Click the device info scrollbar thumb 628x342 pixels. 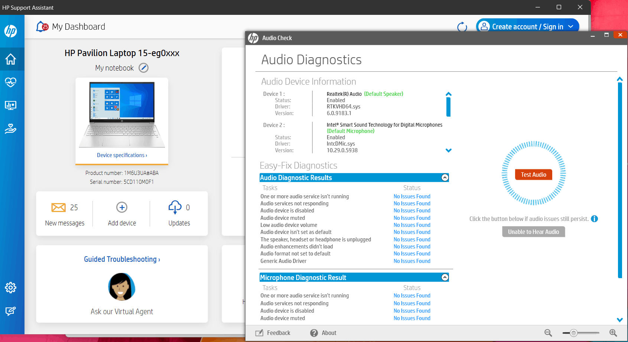(x=448, y=107)
